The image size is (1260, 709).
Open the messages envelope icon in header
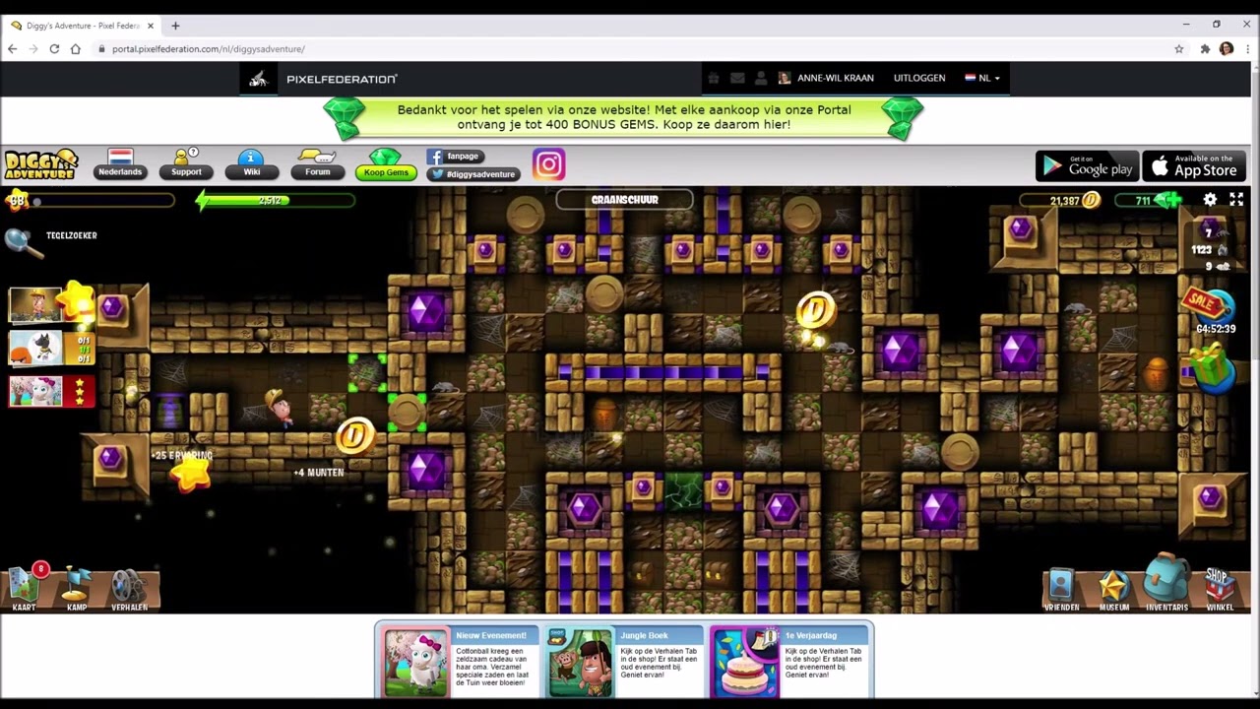click(x=735, y=78)
